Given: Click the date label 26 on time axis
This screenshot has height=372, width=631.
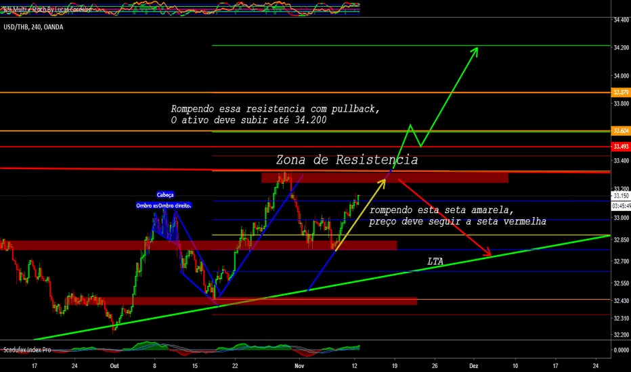Looking at the screenshot, I should [434, 366].
